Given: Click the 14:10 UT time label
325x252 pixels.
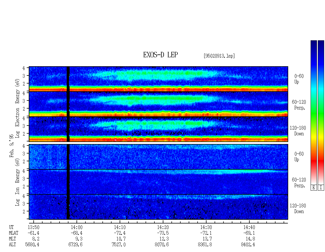Looking at the screenshot, I should click(x=120, y=227).
